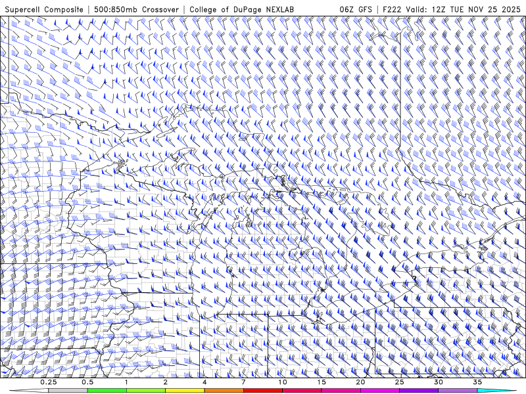Click the orange 4–7 color bar segment

click(x=224, y=391)
